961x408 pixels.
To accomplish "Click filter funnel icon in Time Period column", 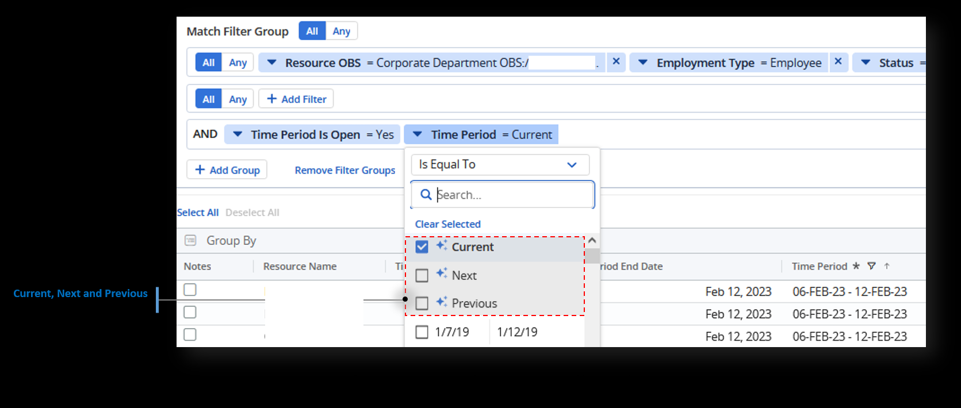I will [872, 266].
